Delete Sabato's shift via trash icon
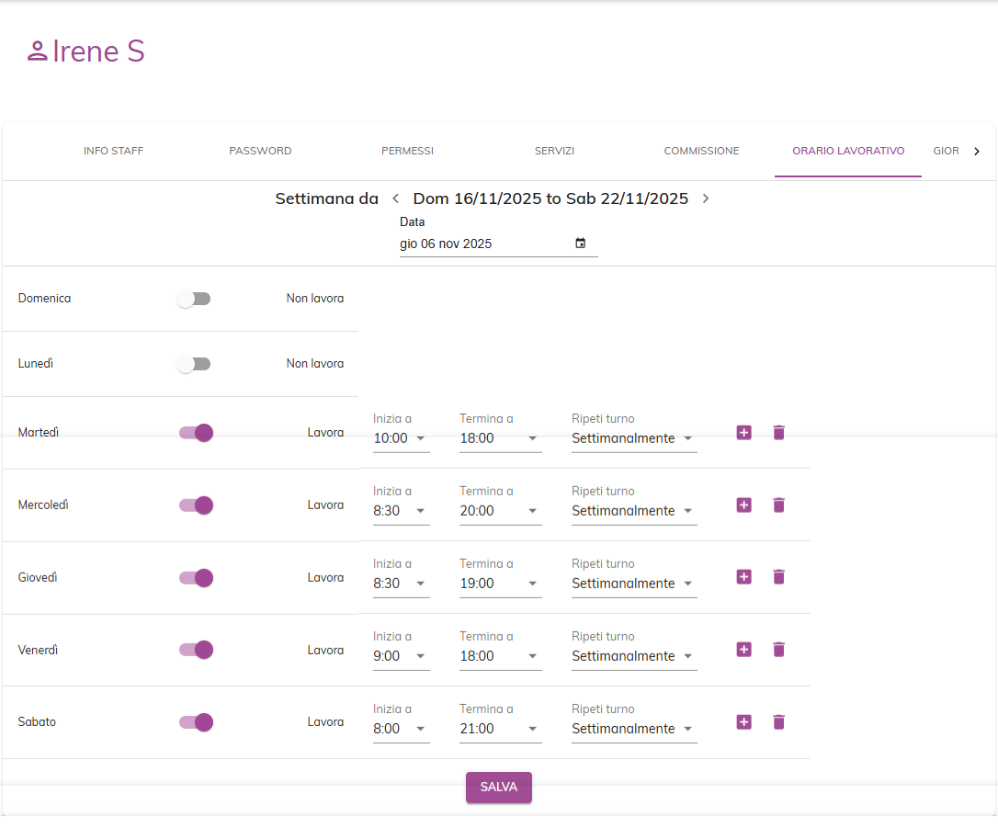 [x=778, y=722]
